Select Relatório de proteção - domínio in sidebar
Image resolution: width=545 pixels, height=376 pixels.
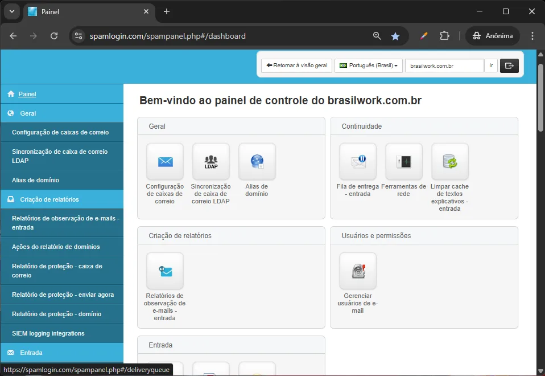[62, 314]
